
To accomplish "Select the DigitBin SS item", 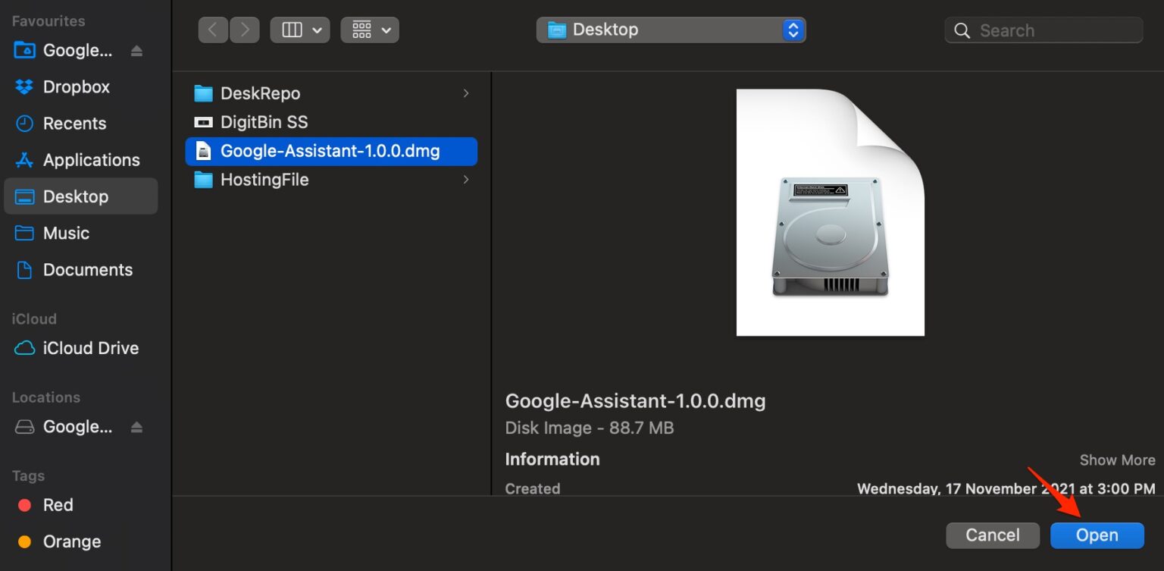I will [263, 121].
